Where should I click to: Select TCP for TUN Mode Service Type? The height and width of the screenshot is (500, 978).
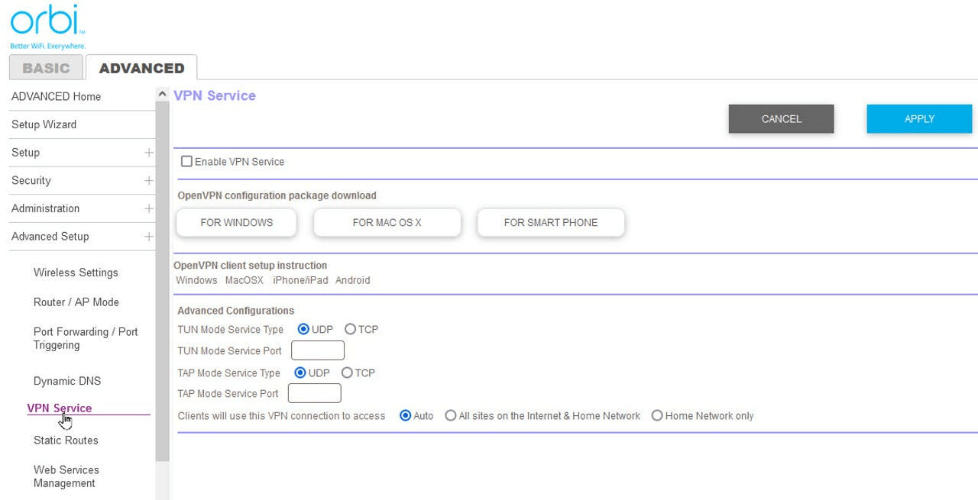point(351,330)
